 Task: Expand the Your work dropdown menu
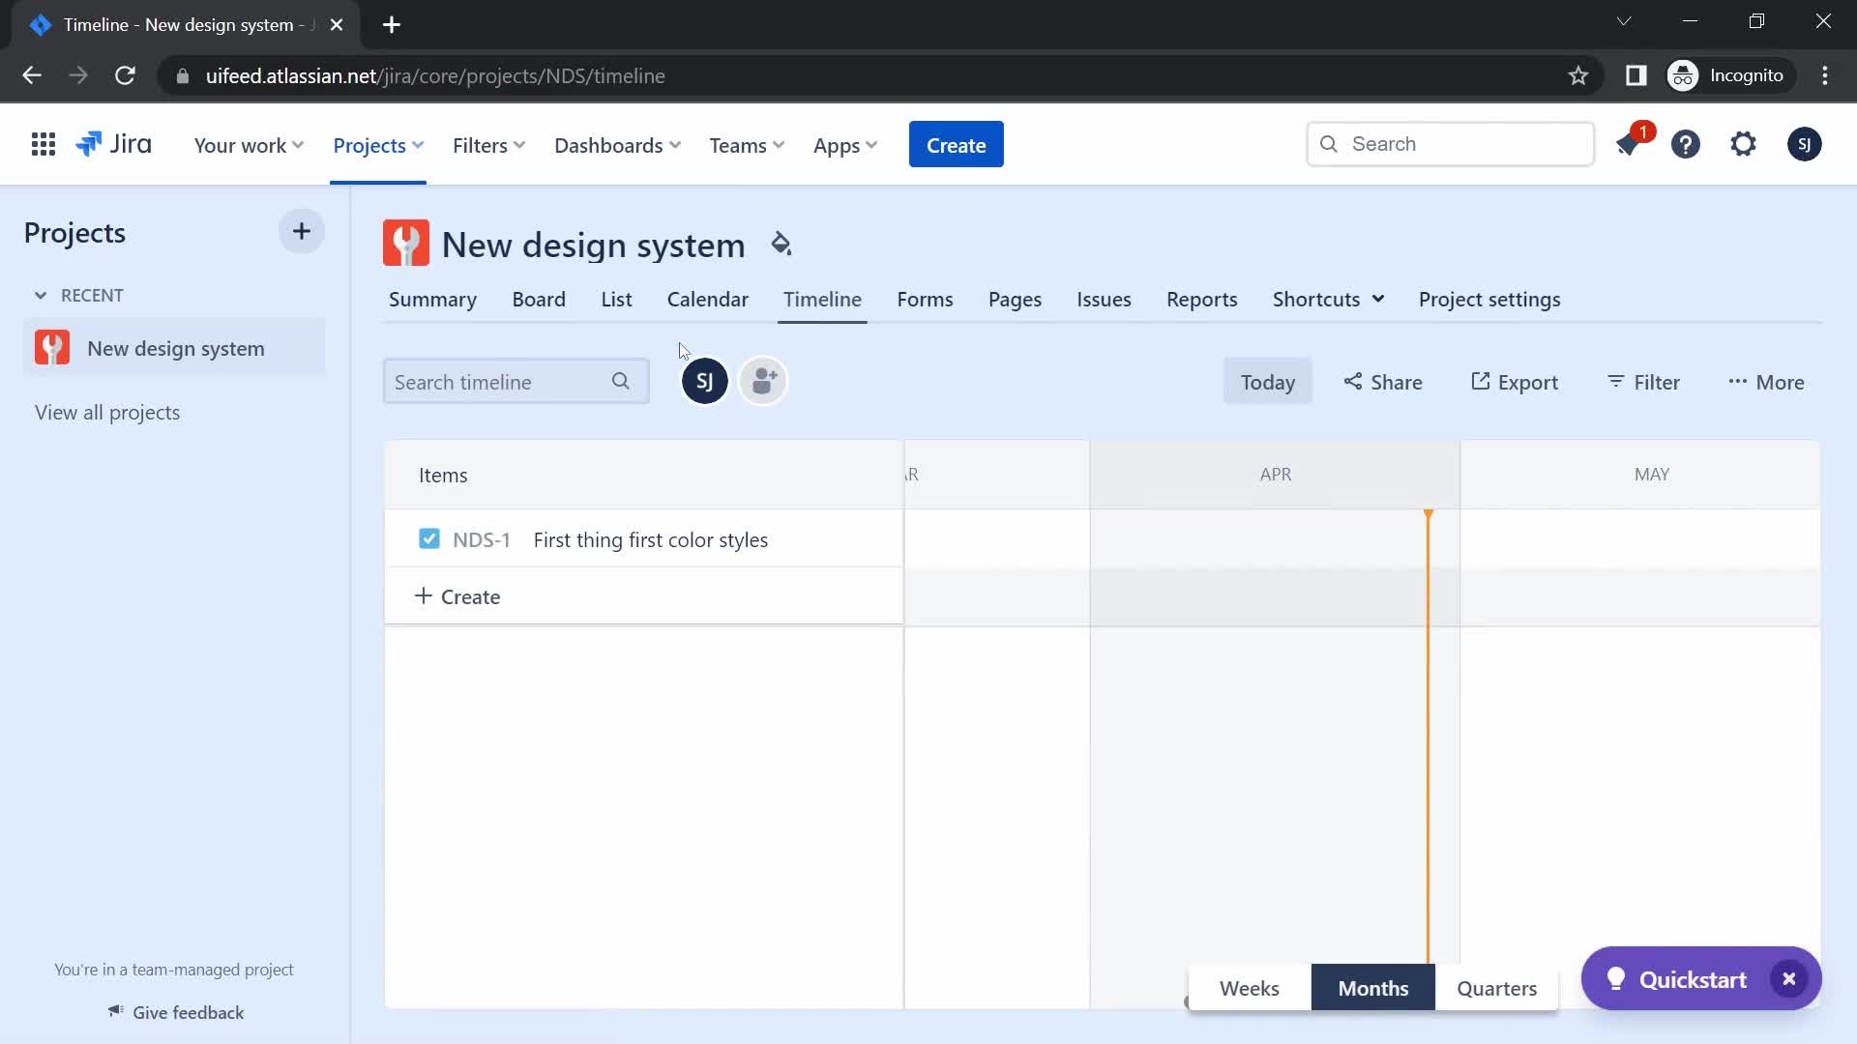[248, 144]
